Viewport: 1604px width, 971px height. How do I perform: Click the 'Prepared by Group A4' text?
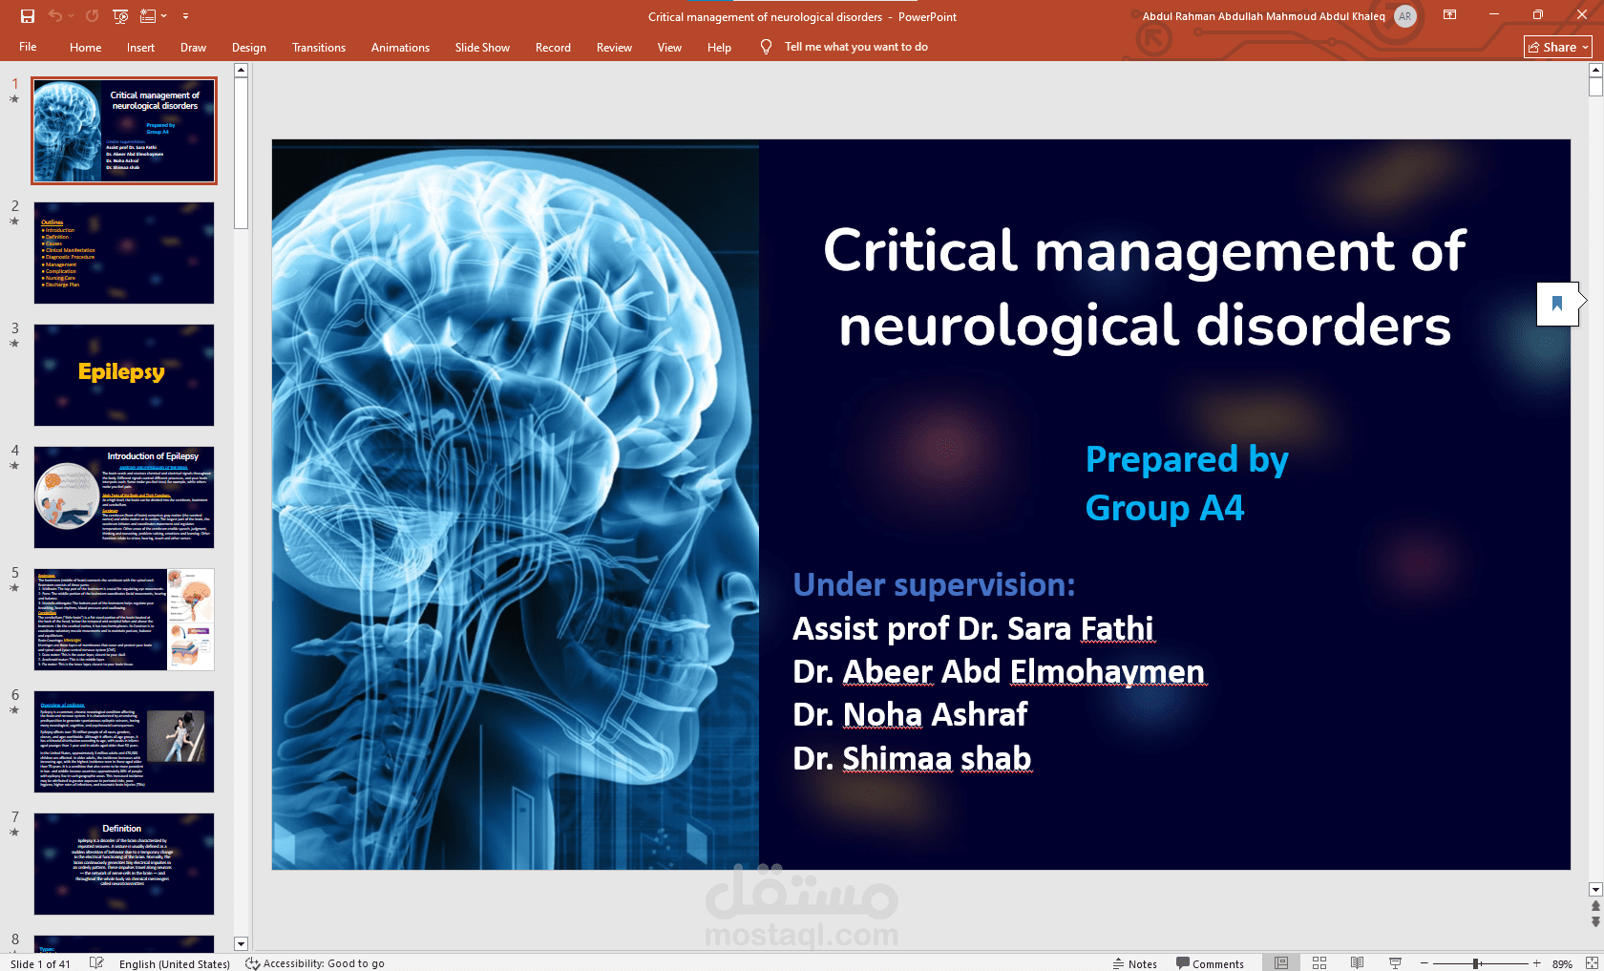pos(1187,483)
